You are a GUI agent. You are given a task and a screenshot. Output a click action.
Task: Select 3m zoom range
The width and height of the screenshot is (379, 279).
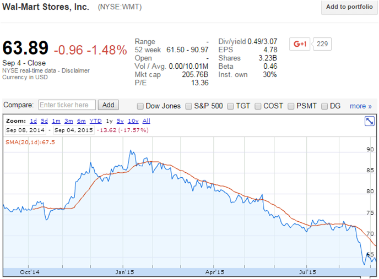[68, 121]
